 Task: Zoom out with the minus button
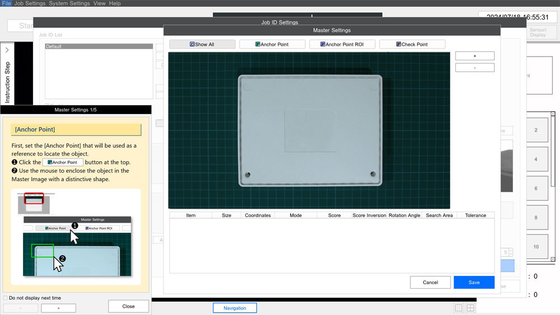click(x=474, y=68)
